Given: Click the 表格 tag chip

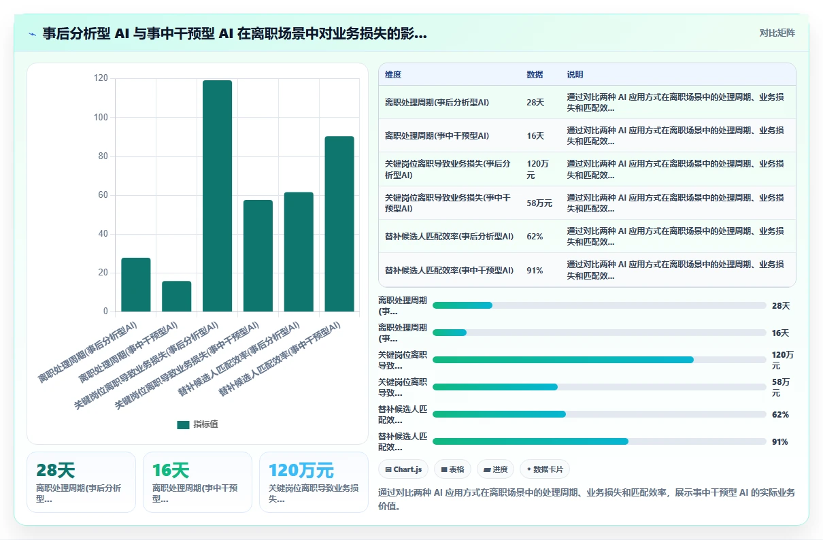Looking at the screenshot, I should coord(452,469).
